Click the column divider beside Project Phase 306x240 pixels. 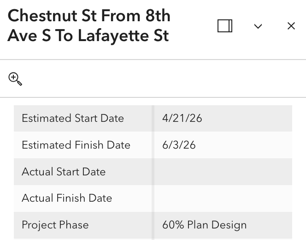(153, 225)
